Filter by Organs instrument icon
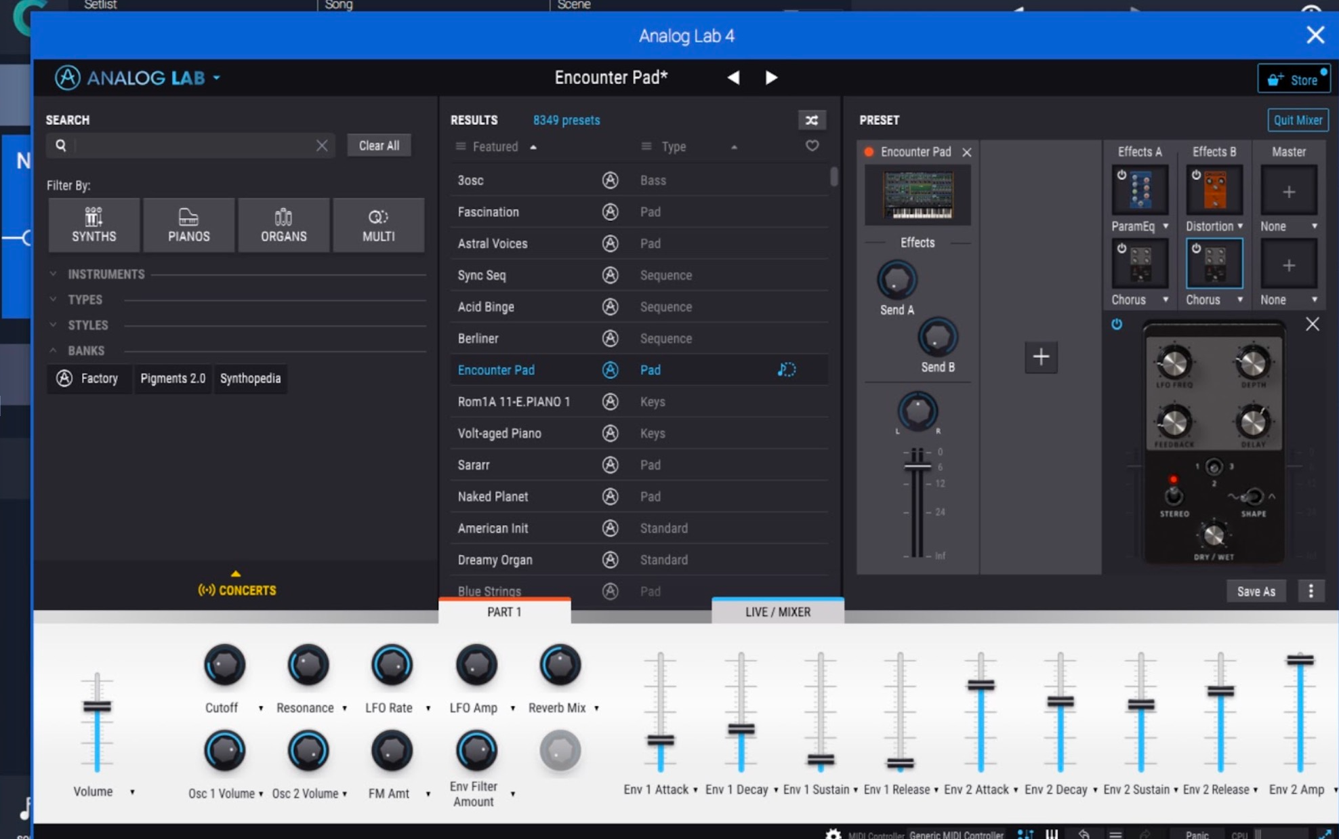This screenshot has height=839, width=1339. [x=284, y=225]
